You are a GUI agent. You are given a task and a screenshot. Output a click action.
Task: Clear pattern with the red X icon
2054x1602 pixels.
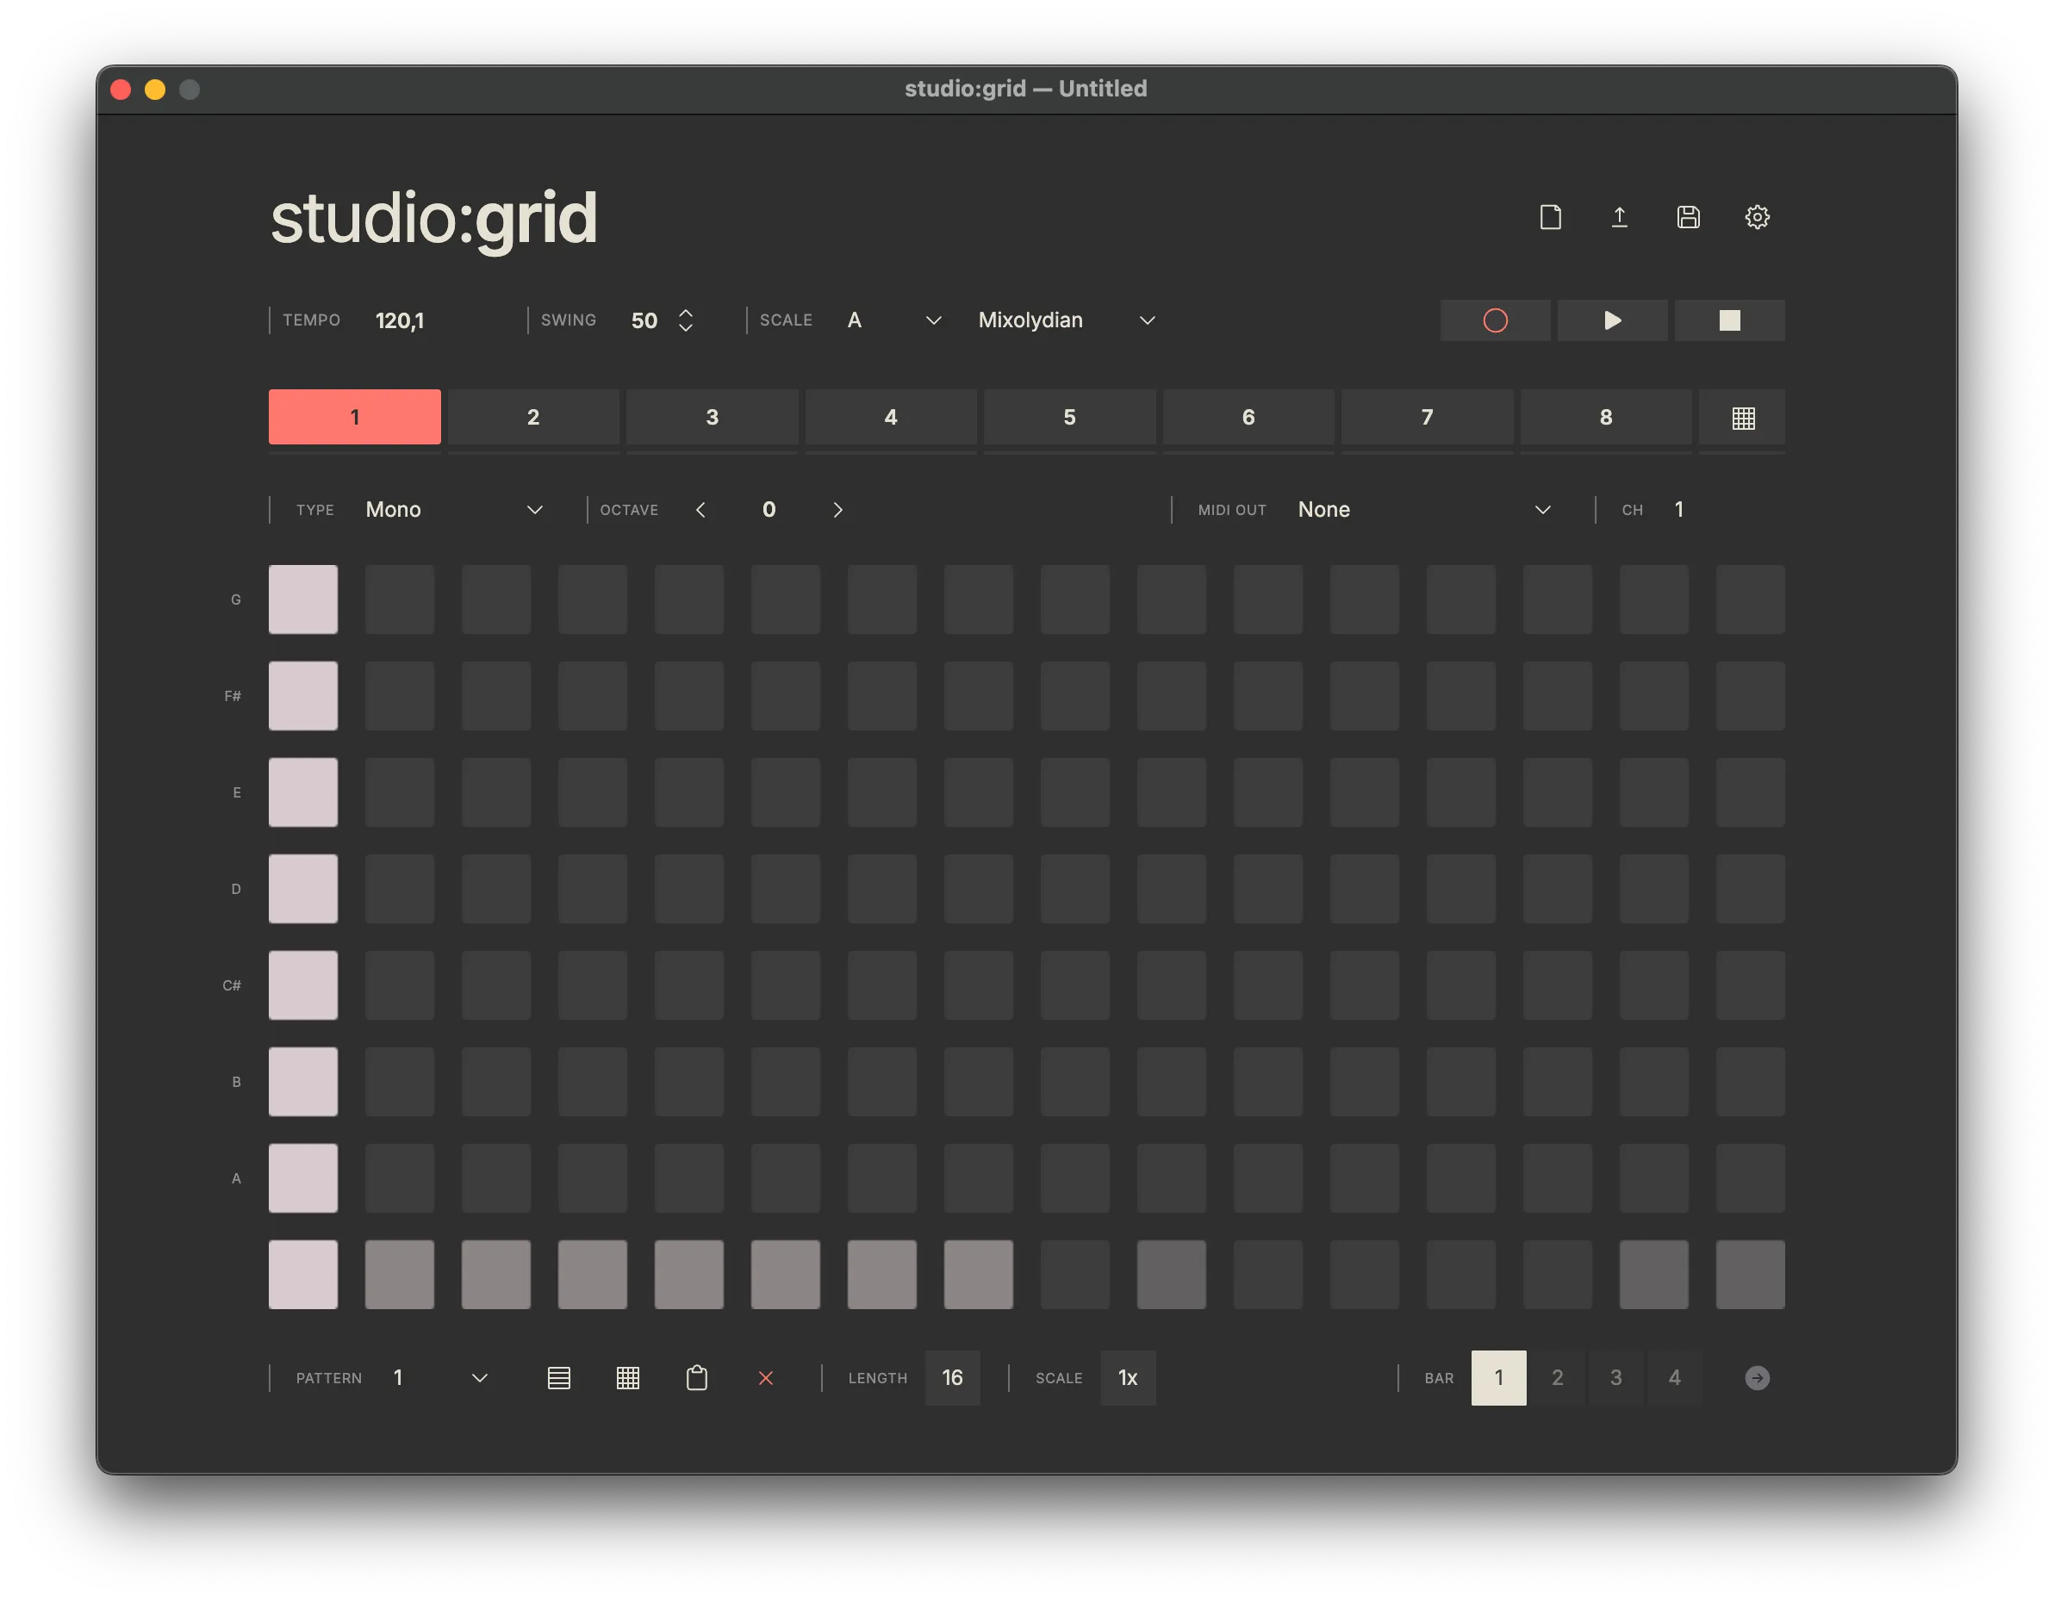[766, 1378]
